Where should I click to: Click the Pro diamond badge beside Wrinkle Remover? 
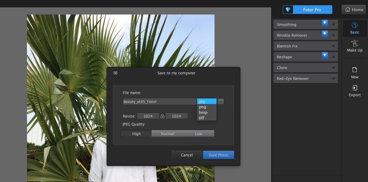click(x=325, y=34)
